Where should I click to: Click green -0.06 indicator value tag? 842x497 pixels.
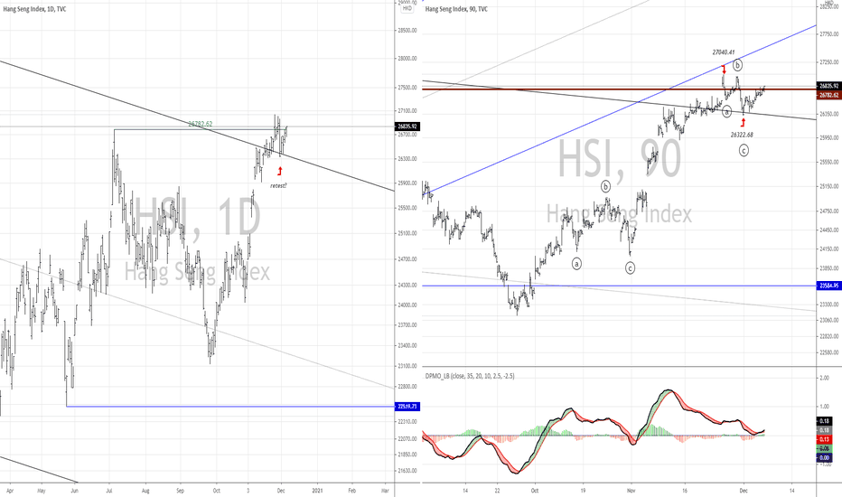click(x=824, y=448)
